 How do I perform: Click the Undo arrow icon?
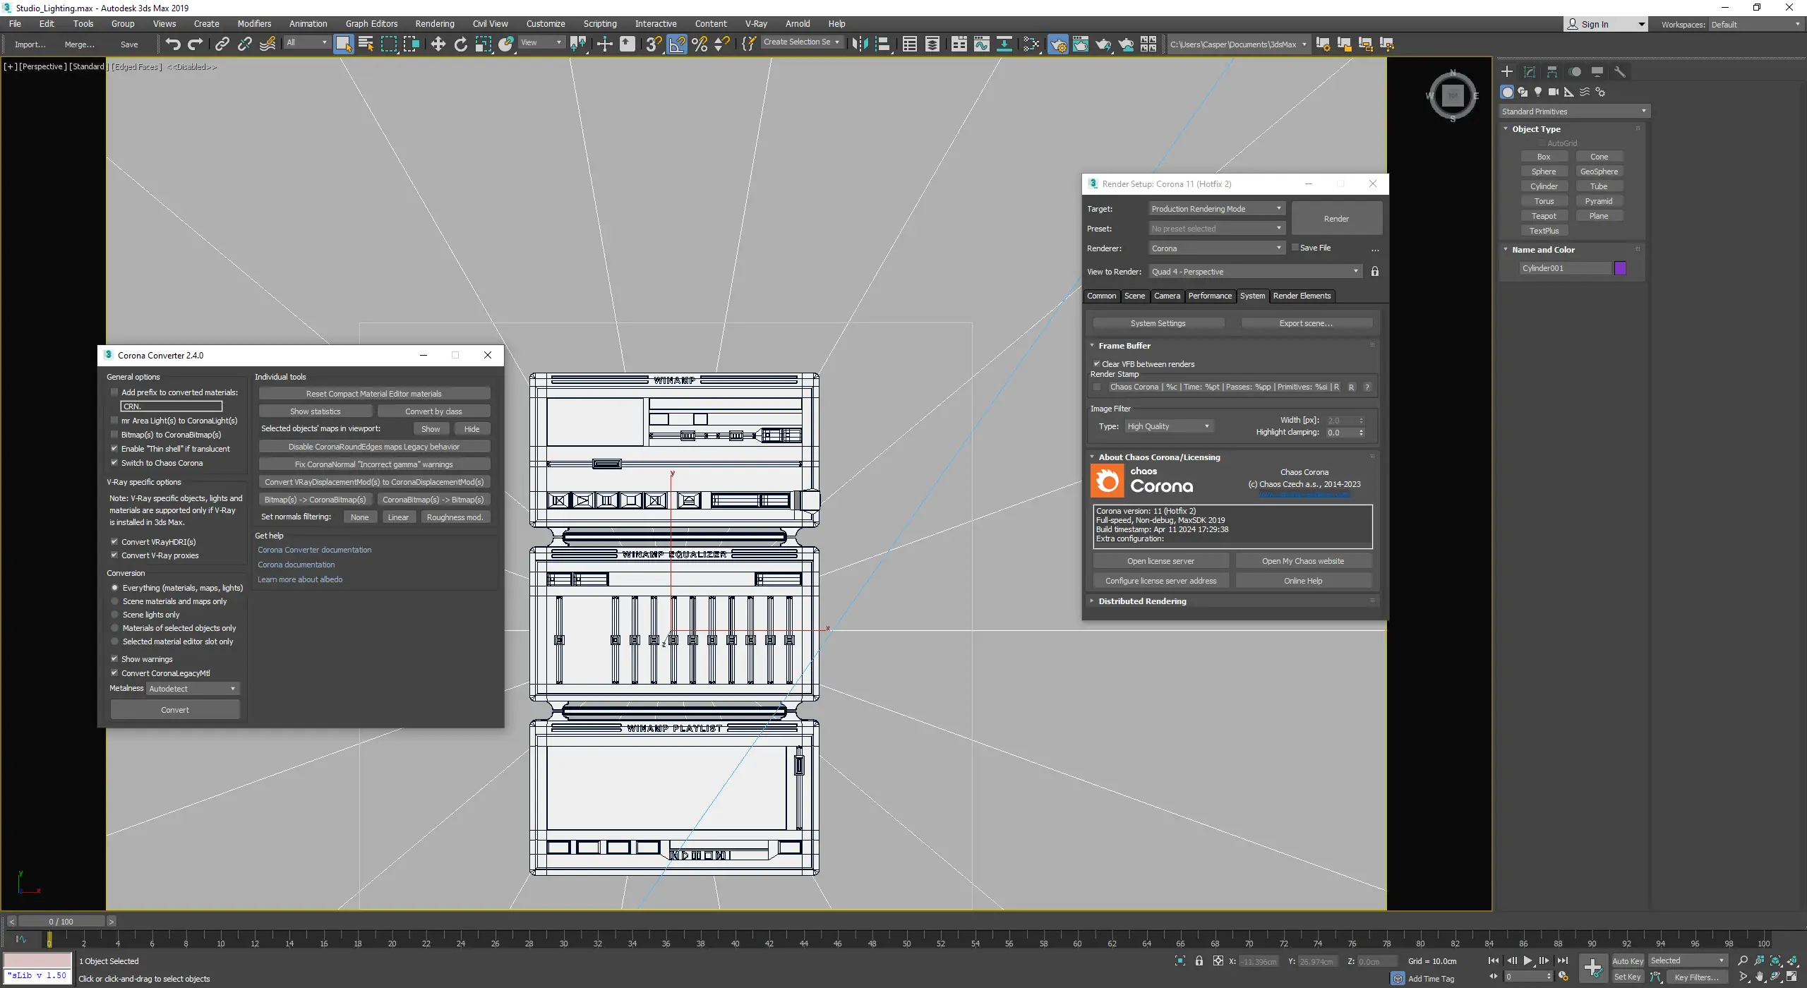[173, 44]
